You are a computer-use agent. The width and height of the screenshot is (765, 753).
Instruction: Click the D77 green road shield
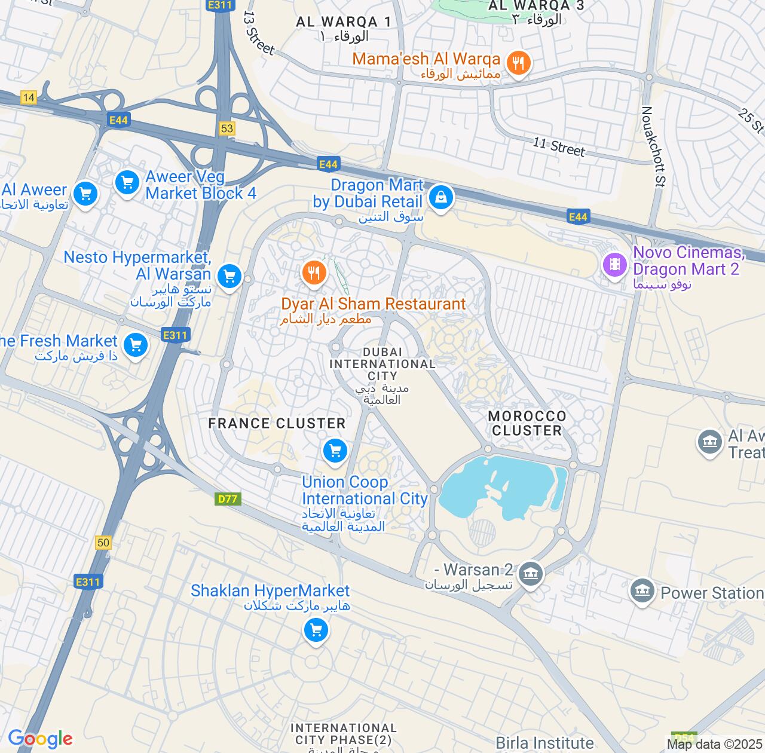[228, 498]
